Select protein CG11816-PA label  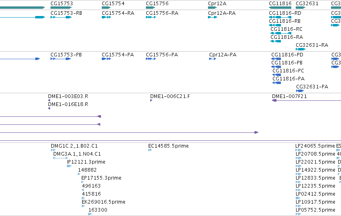point(289,79)
